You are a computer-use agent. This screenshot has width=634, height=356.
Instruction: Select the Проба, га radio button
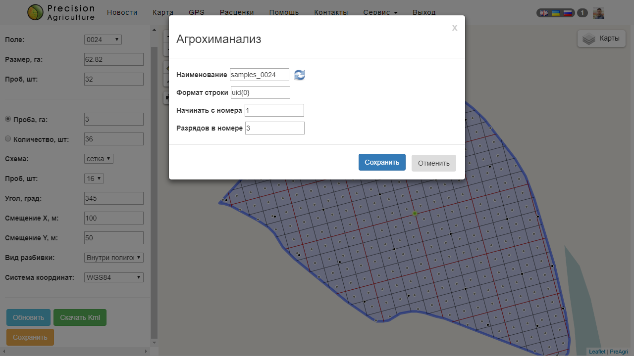click(8, 119)
